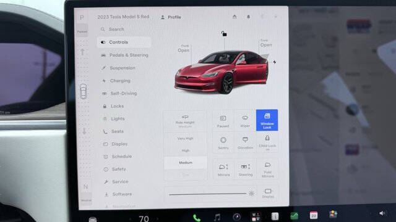Open Schedule settings

click(x=118, y=156)
